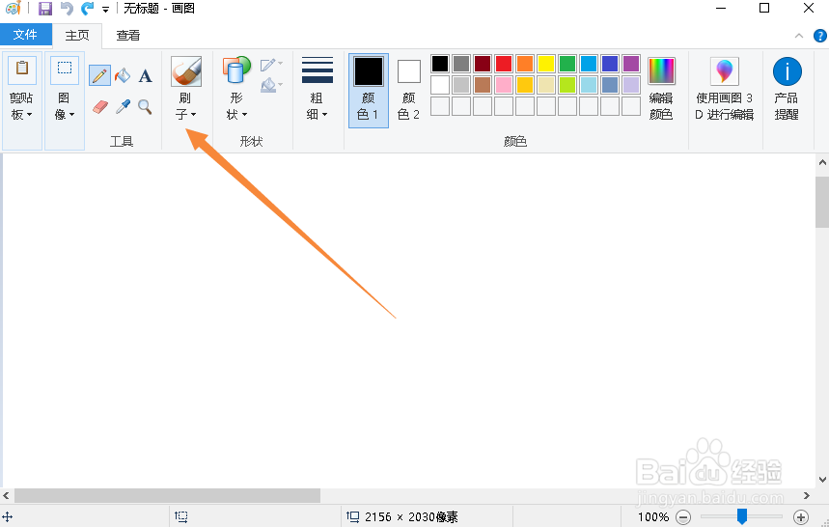Image resolution: width=829 pixels, height=527 pixels.
Task: Open the File (文件) menu
Action: (25, 35)
